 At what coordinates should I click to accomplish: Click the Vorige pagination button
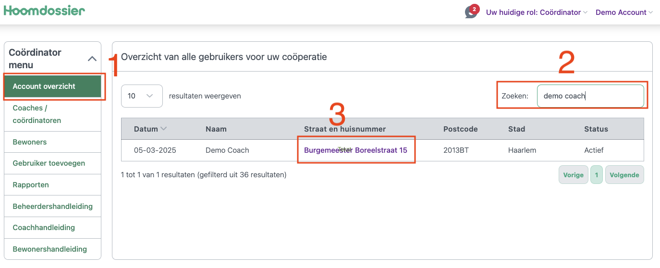[x=573, y=175]
